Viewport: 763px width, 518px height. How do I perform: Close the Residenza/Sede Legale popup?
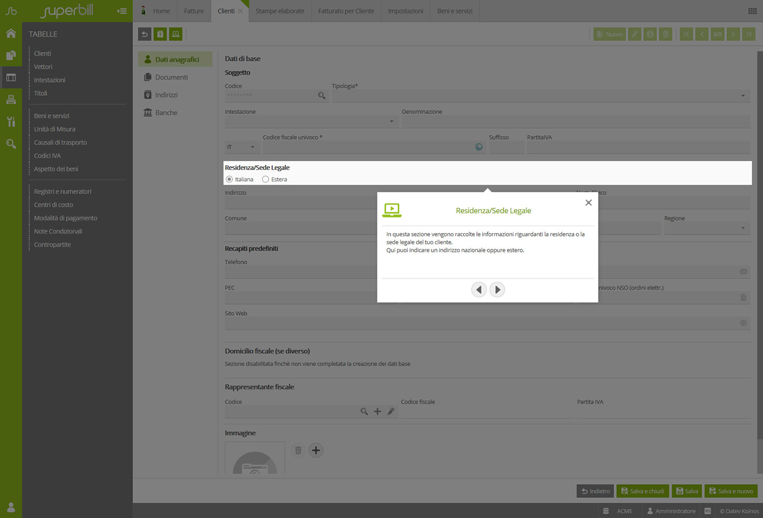coord(588,203)
